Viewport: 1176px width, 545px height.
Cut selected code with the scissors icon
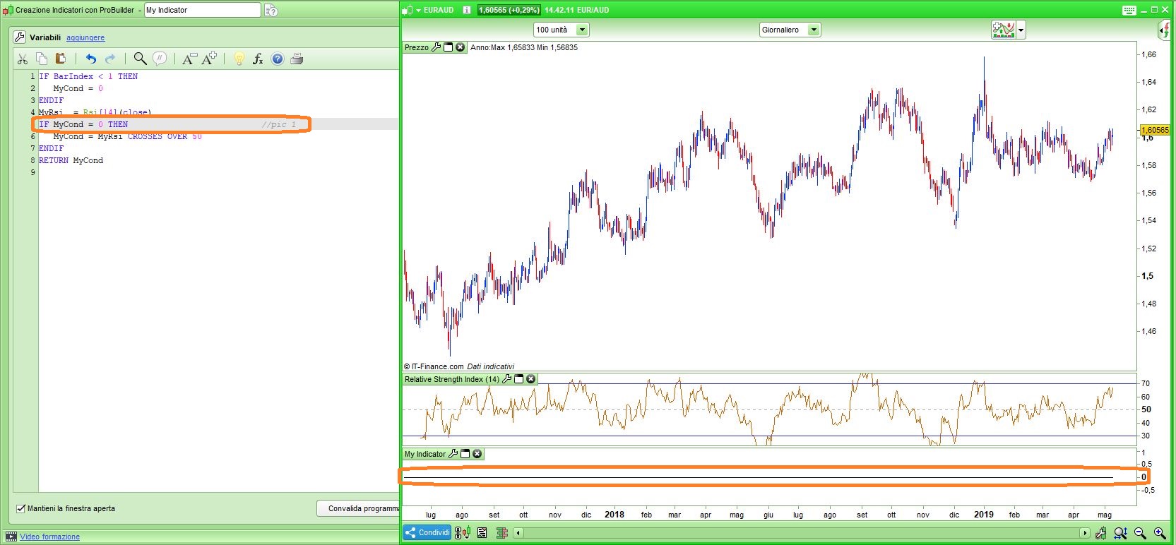(23, 59)
